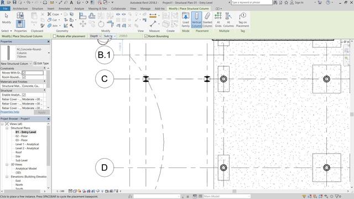
Task: Switch to the Structure tab
Action: point(38,9)
